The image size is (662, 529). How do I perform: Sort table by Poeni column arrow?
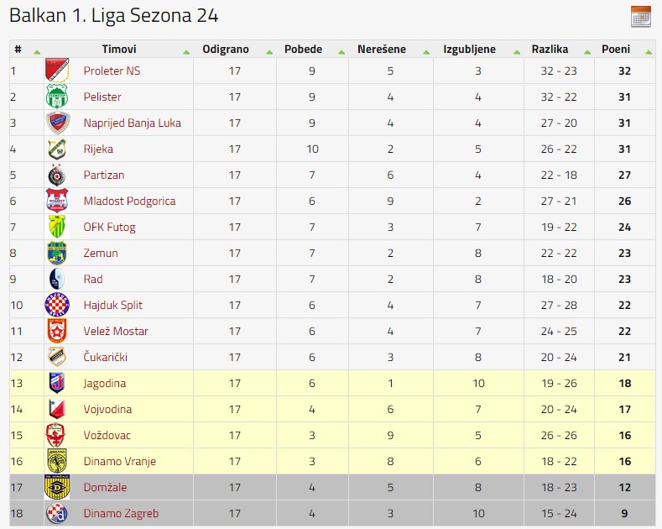(x=649, y=52)
